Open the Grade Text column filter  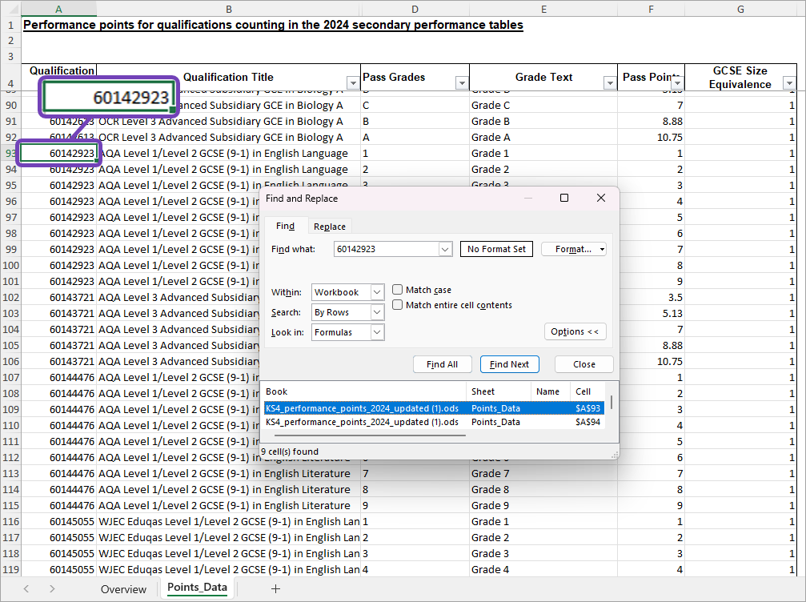pyautogui.click(x=608, y=82)
